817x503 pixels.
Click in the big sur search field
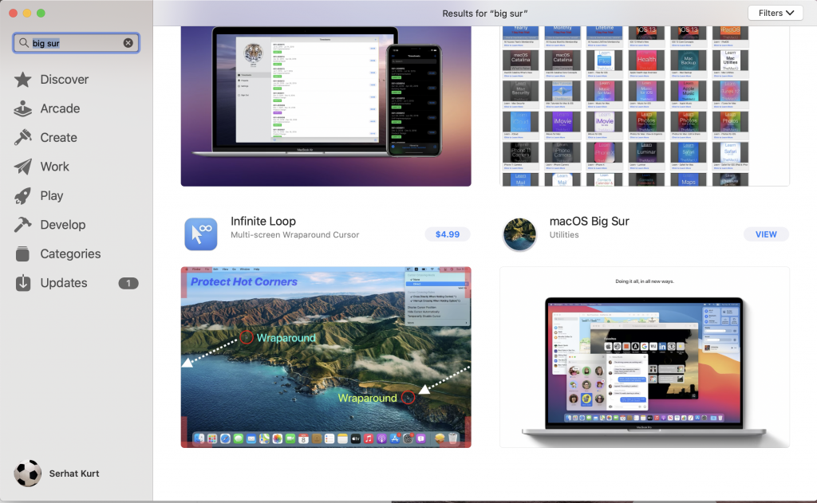[x=76, y=43]
